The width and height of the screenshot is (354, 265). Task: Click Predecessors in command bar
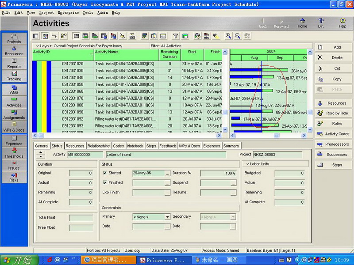click(x=333, y=144)
